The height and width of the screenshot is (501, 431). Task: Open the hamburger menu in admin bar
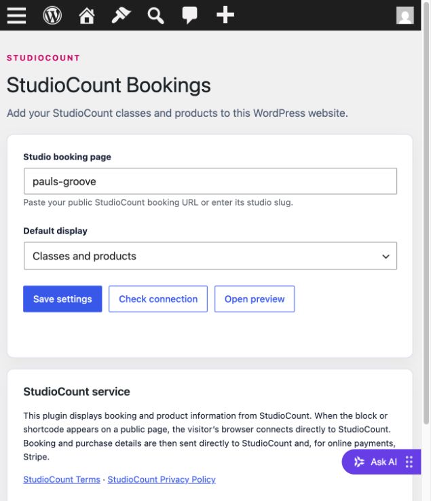[x=16, y=15]
